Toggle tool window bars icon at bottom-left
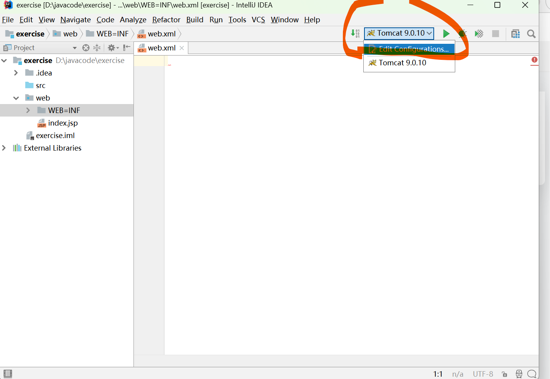 (x=7, y=374)
